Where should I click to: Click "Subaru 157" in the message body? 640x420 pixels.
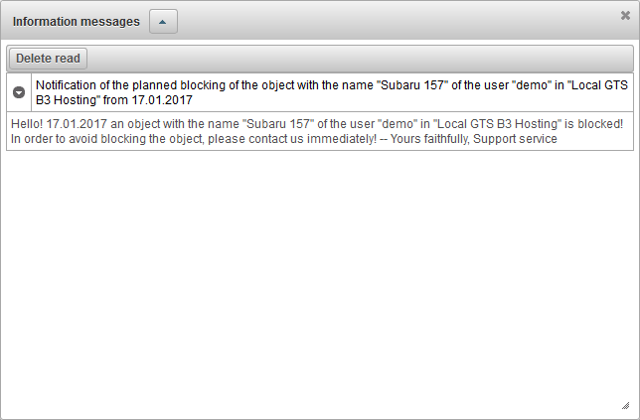pyautogui.click(x=248, y=124)
